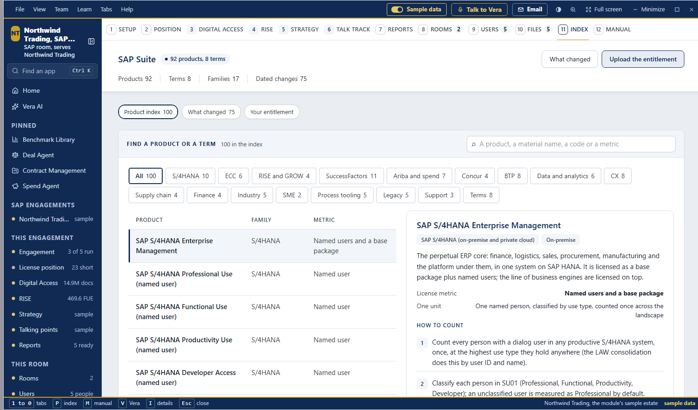Click the Families 17 stat

tap(223, 79)
